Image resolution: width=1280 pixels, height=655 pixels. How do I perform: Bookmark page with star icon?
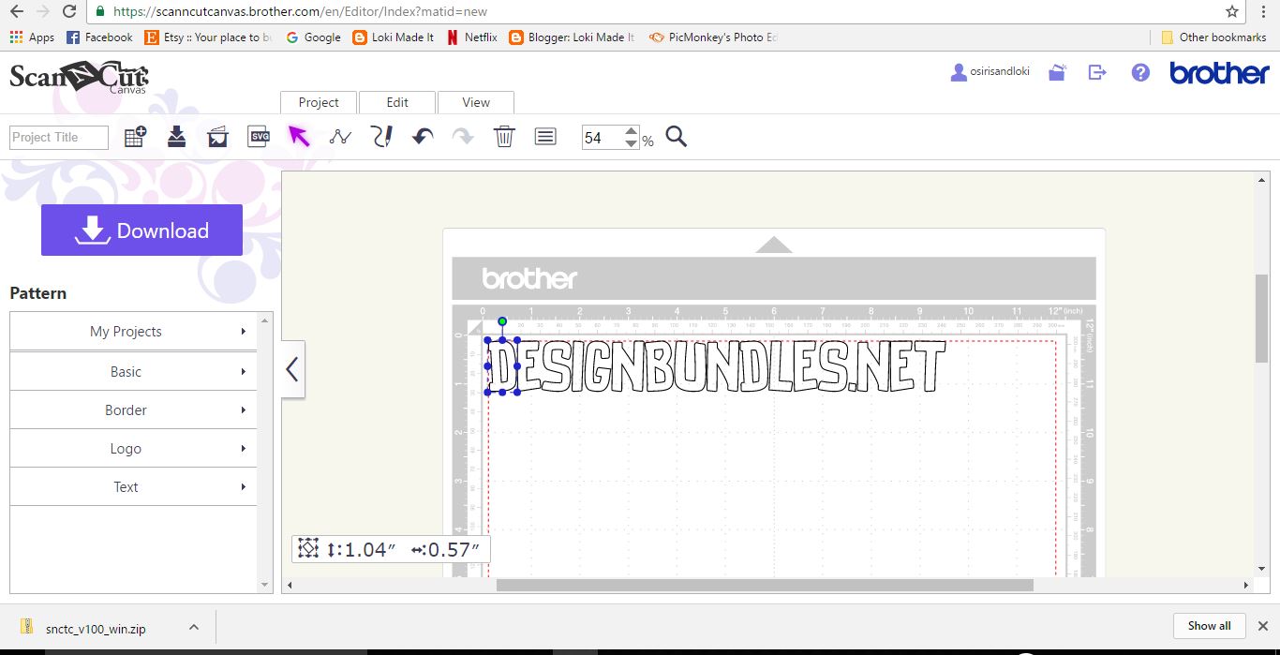click(x=1232, y=11)
